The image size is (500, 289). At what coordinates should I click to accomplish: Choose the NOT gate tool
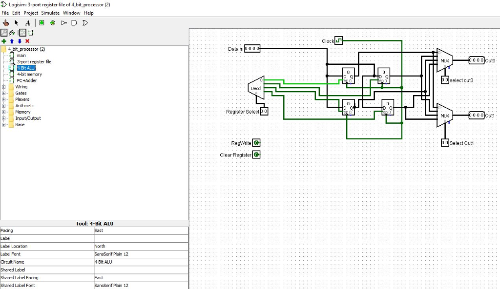[64, 23]
